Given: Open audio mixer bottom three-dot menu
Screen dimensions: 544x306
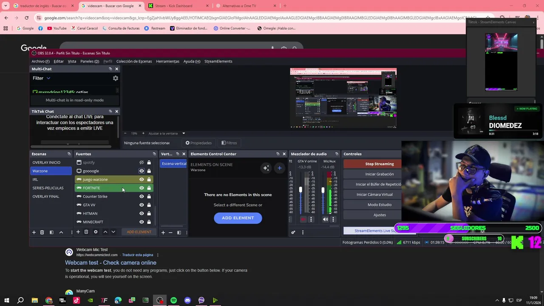Looking at the screenshot, I should tap(303, 232).
